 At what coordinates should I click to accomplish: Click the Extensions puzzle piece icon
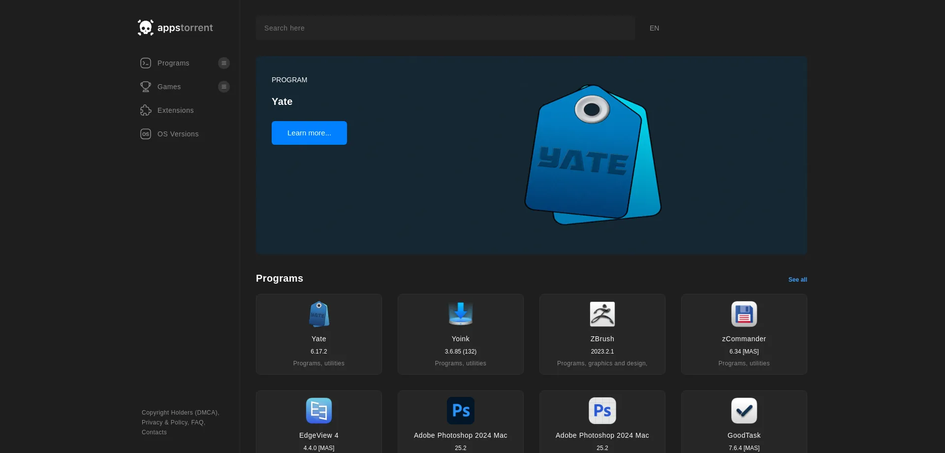point(146,110)
